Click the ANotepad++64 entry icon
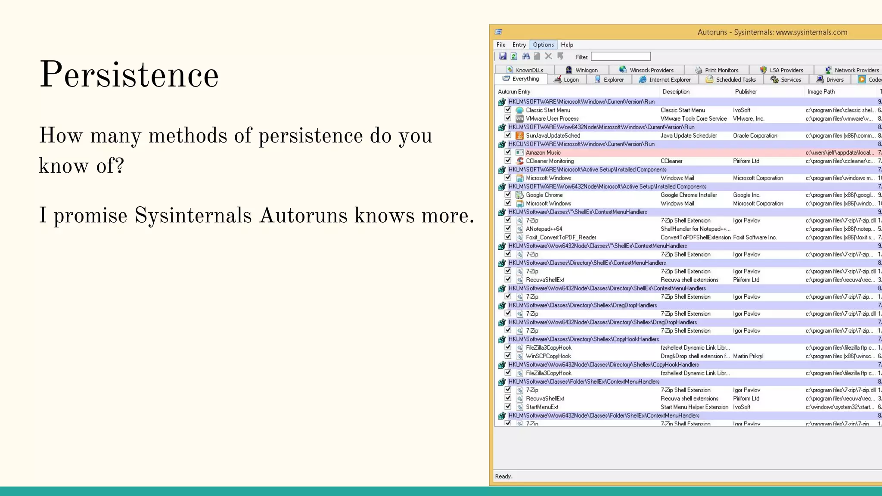Viewport: 882px width, 496px height. (520, 229)
